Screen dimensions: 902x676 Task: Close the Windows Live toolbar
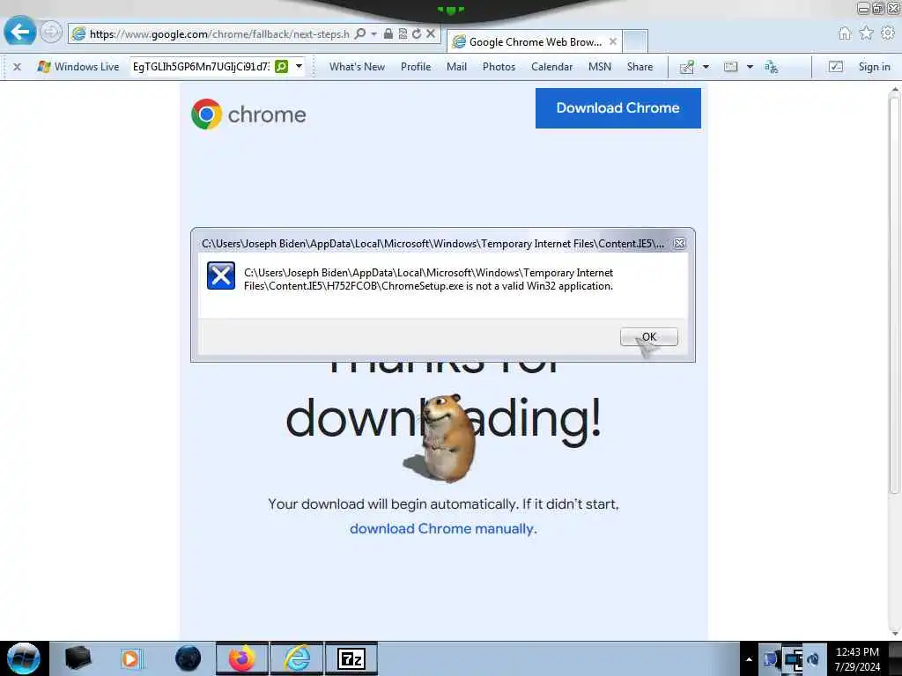18,67
